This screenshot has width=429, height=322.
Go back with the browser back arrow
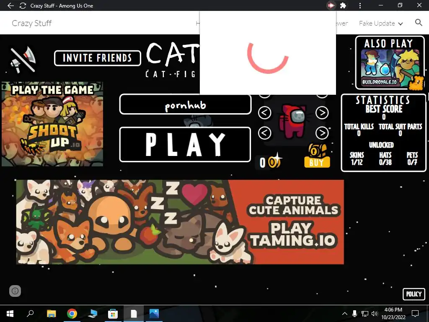(x=10, y=5)
